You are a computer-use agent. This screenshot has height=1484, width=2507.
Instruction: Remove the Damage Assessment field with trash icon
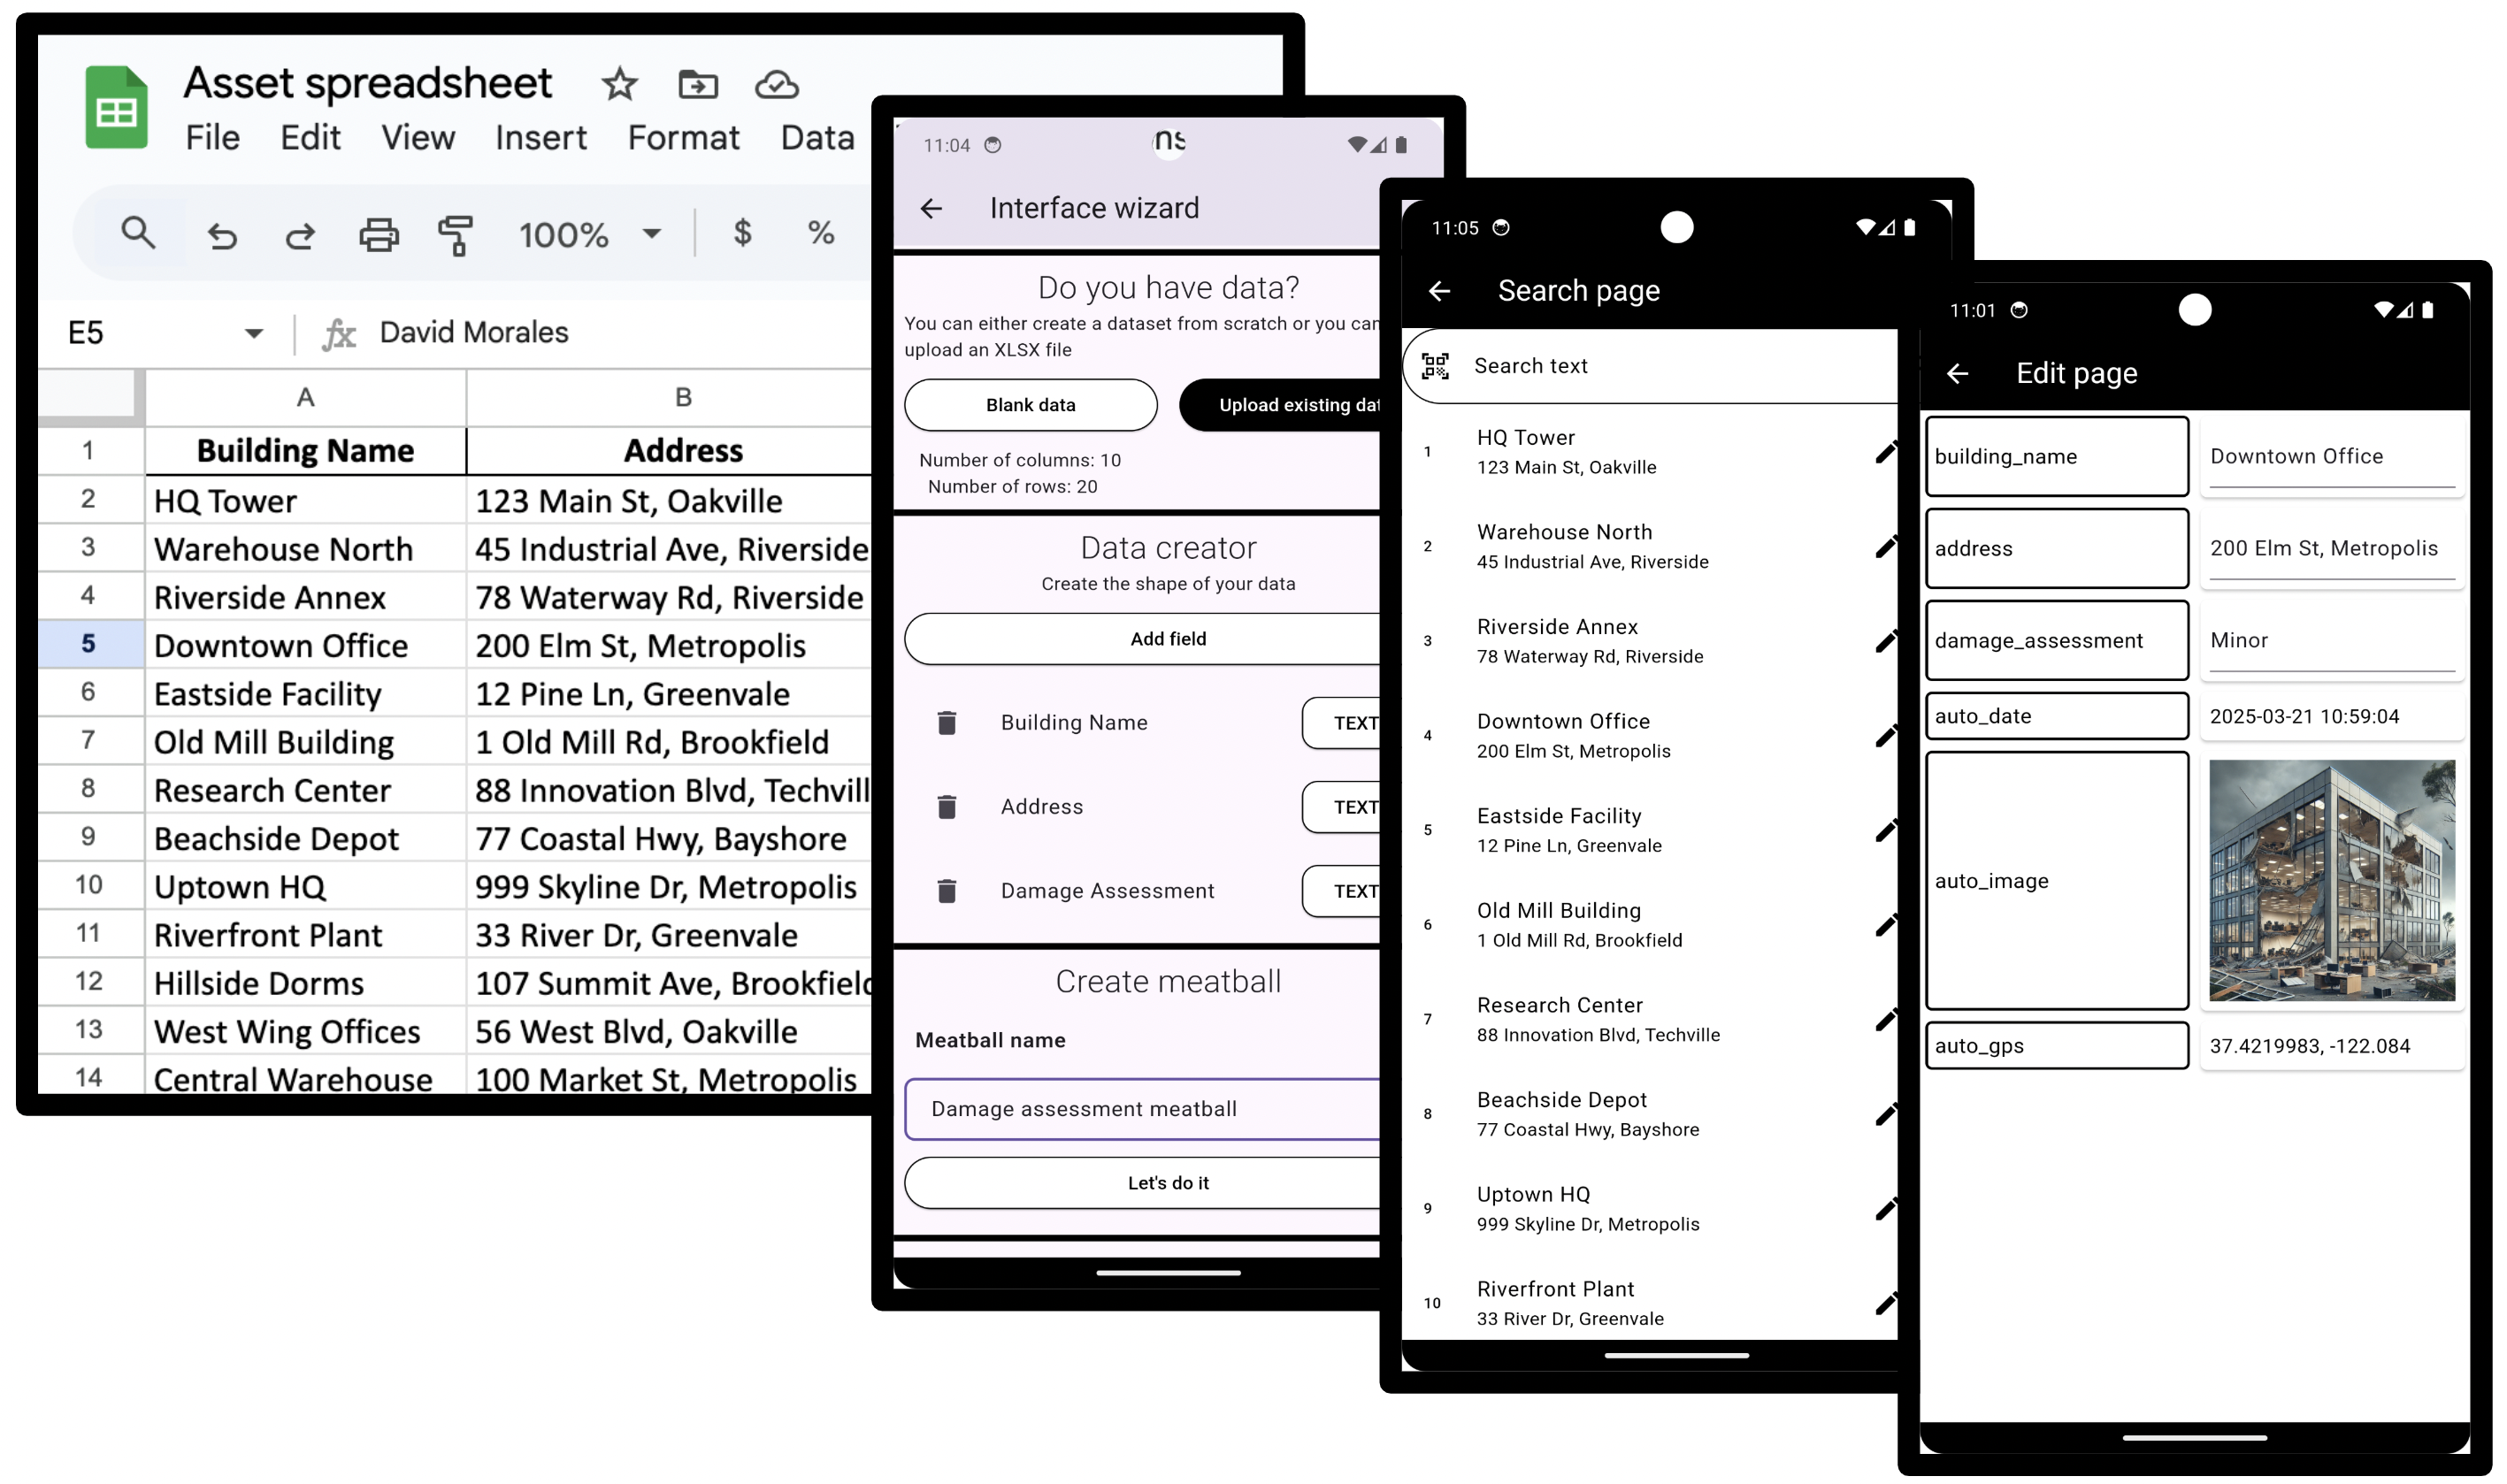click(946, 890)
